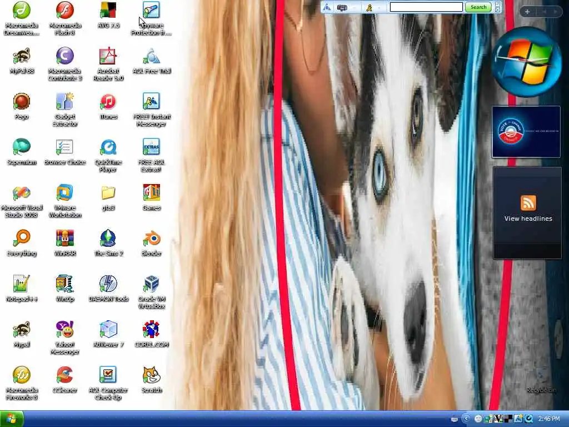Viewport: 569px width, 427px height.
Task: Open the Recycle Bin
Action: coord(541,379)
